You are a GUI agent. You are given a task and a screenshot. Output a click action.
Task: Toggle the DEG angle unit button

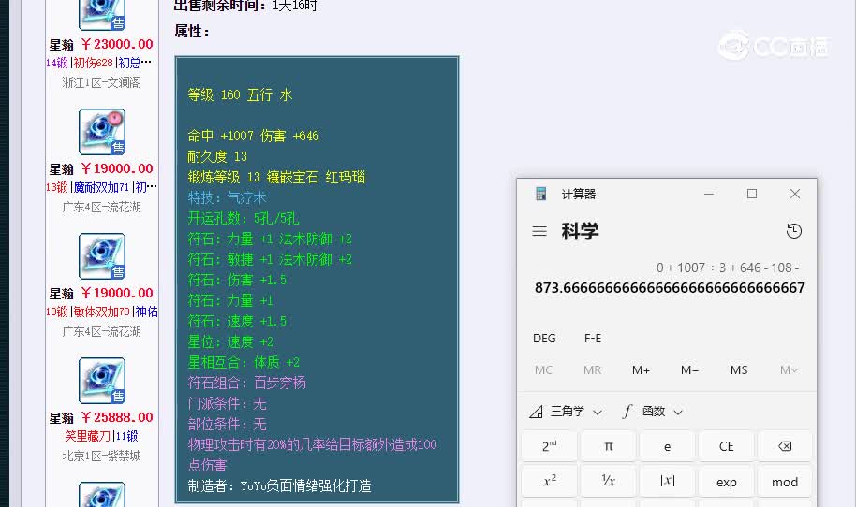tap(544, 338)
